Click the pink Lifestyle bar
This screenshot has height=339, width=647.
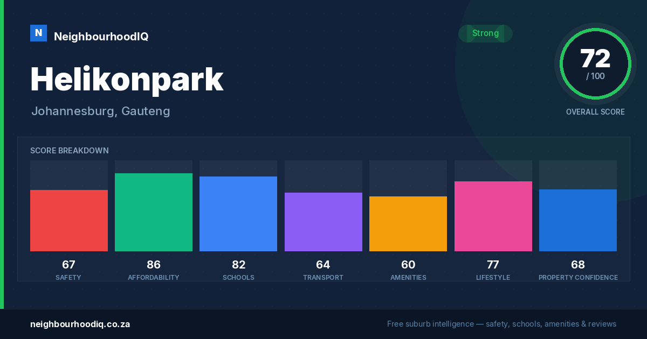493,216
